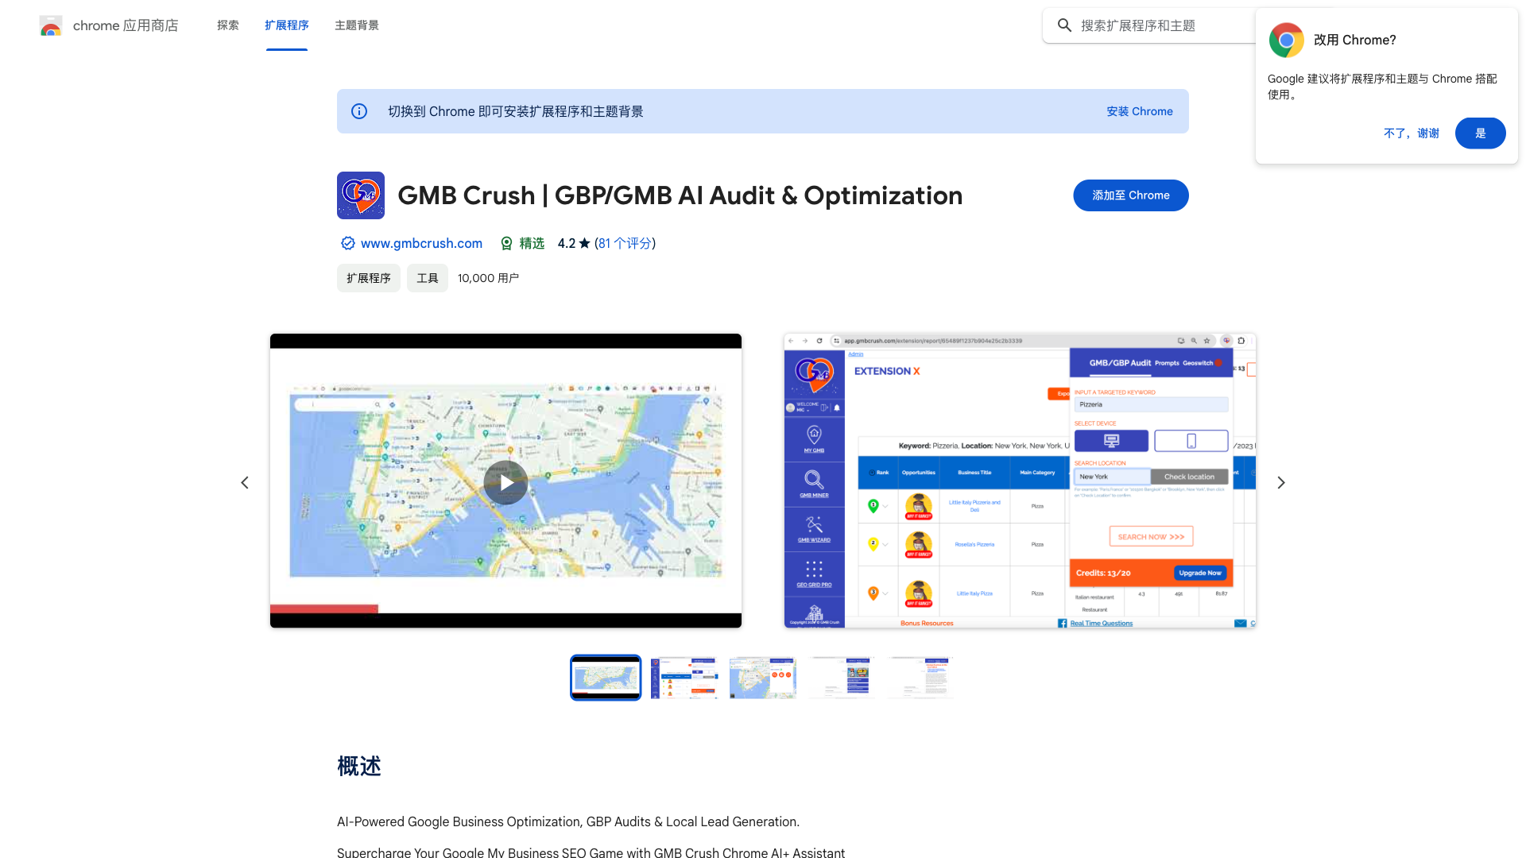Click the rating star icon
1526x858 pixels.
pyautogui.click(x=585, y=243)
